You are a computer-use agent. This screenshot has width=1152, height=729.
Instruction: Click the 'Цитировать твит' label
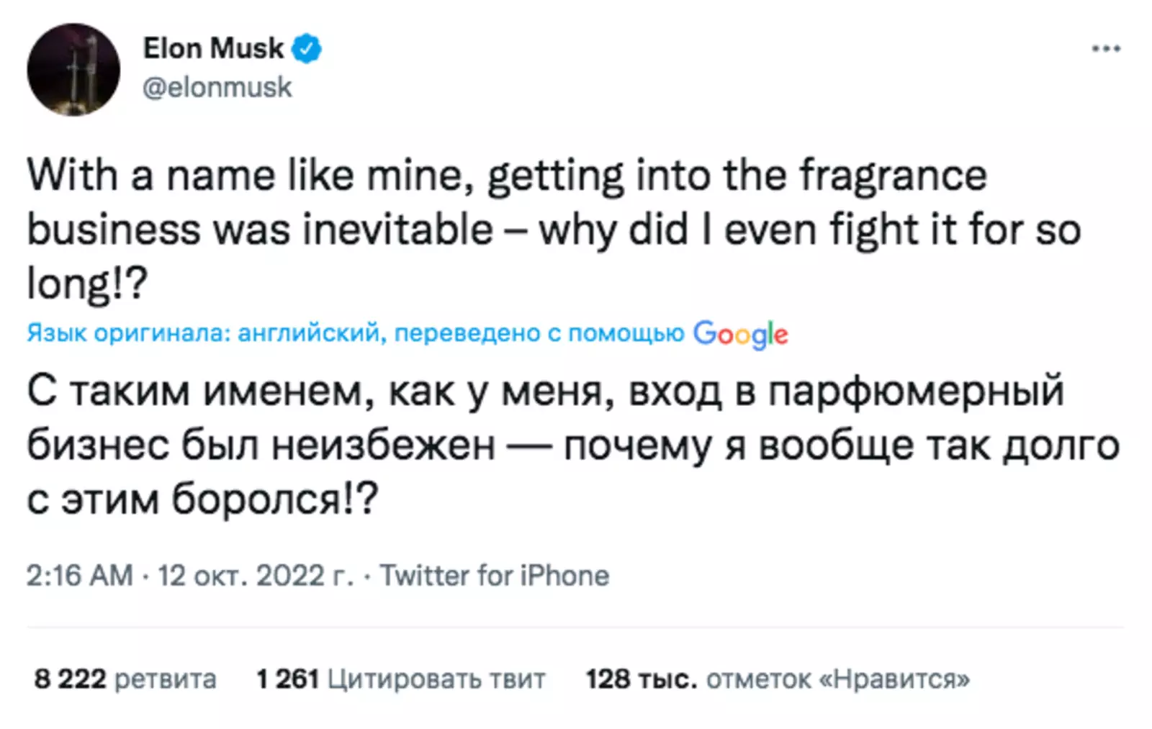point(436,679)
